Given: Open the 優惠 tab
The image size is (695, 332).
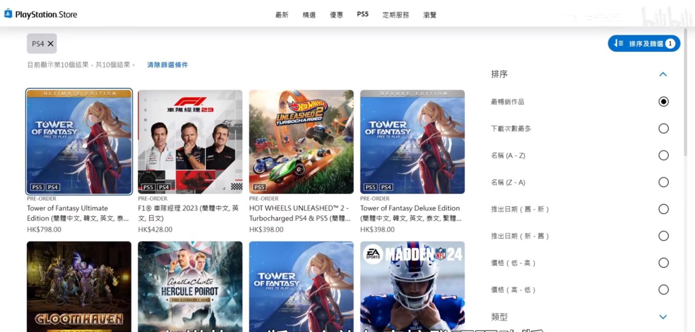Looking at the screenshot, I should [x=336, y=15].
